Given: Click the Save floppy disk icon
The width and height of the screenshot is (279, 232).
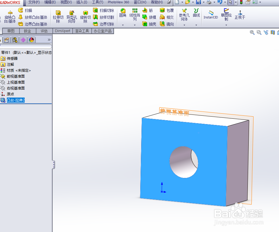Looking at the screenshot, I should click(x=198, y=2).
